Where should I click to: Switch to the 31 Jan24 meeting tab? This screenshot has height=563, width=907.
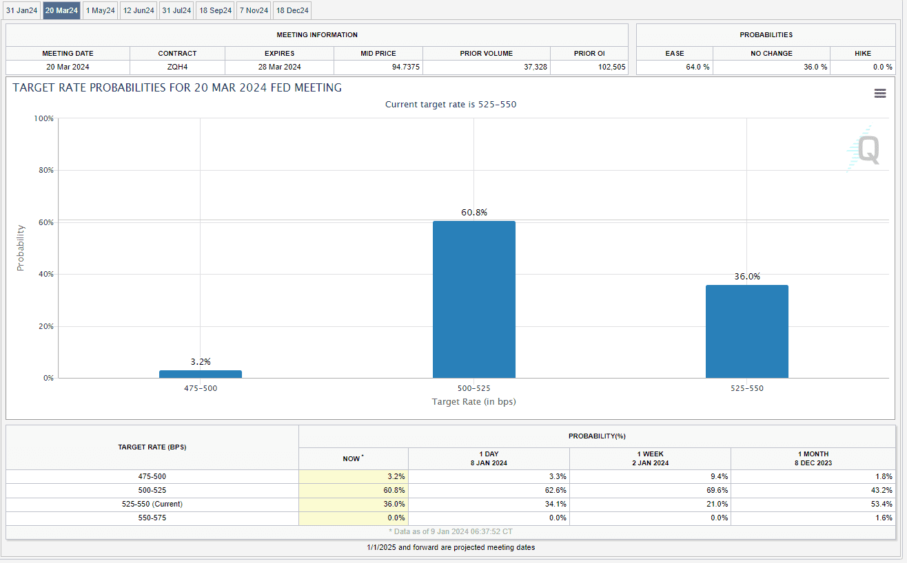(x=21, y=10)
